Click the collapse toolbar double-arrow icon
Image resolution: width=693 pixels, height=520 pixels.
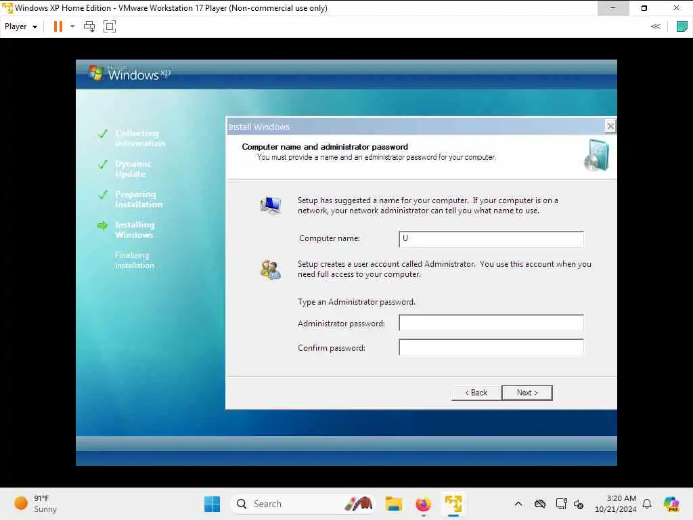pos(655,26)
